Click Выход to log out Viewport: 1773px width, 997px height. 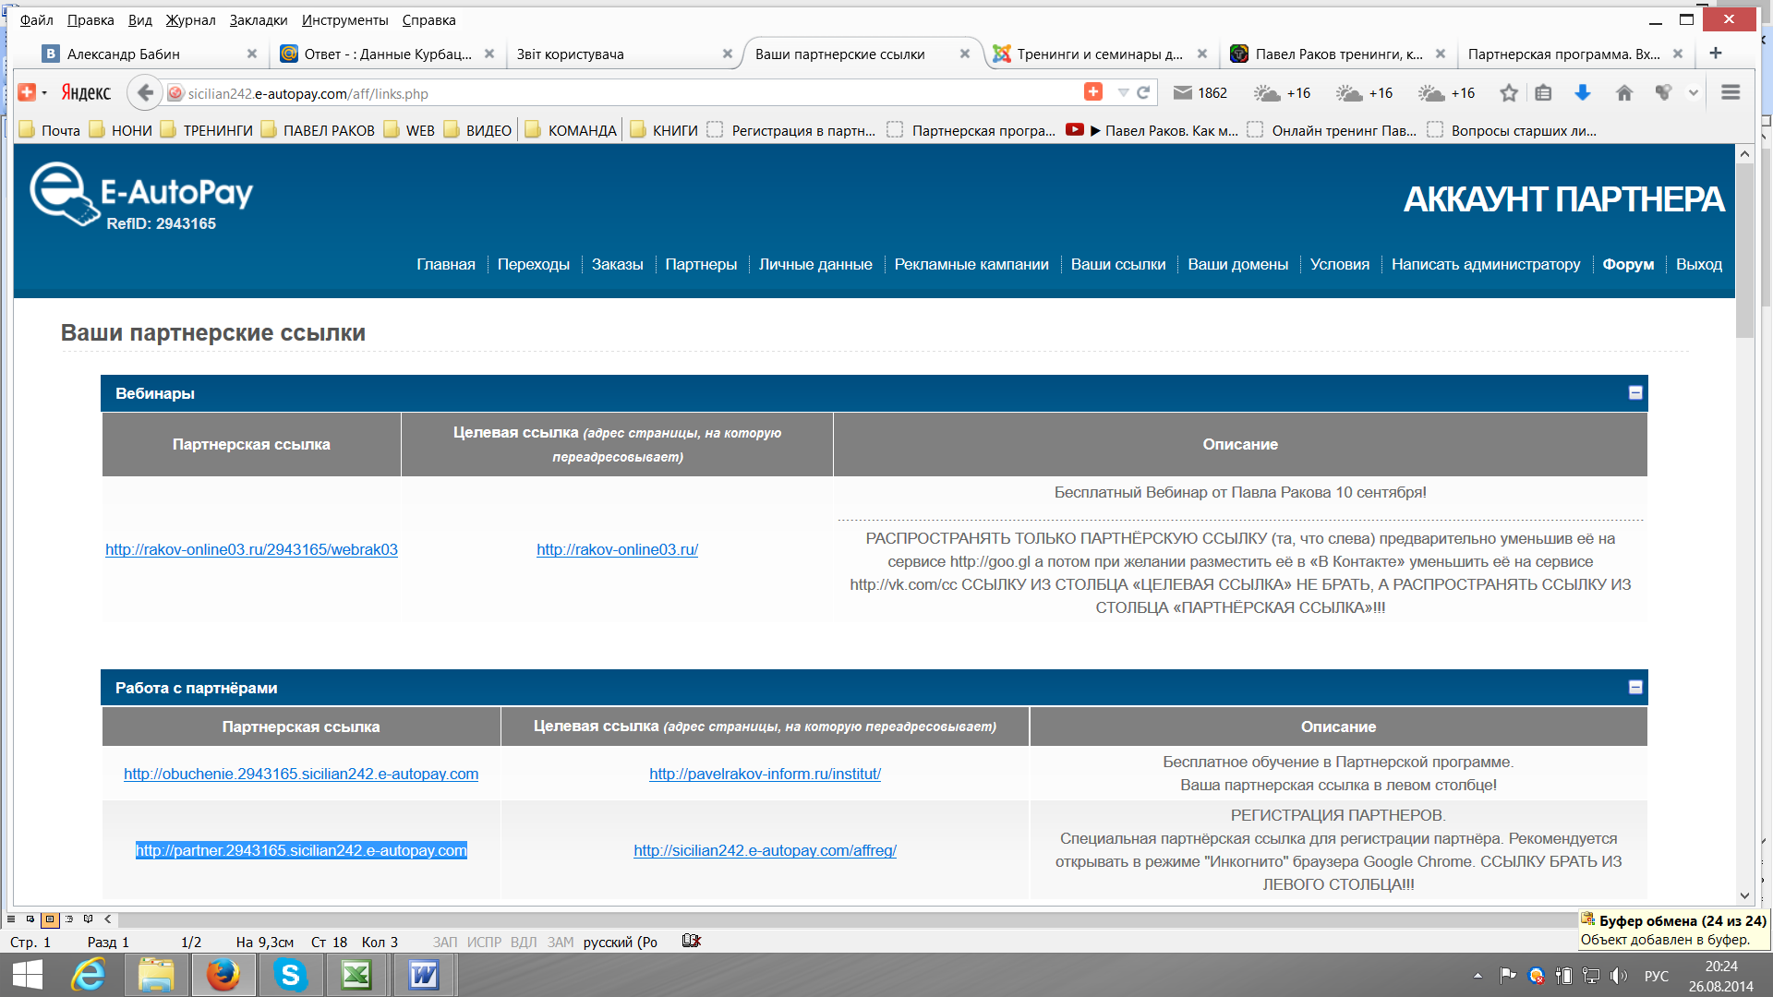pyautogui.click(x=1699, y=264)
